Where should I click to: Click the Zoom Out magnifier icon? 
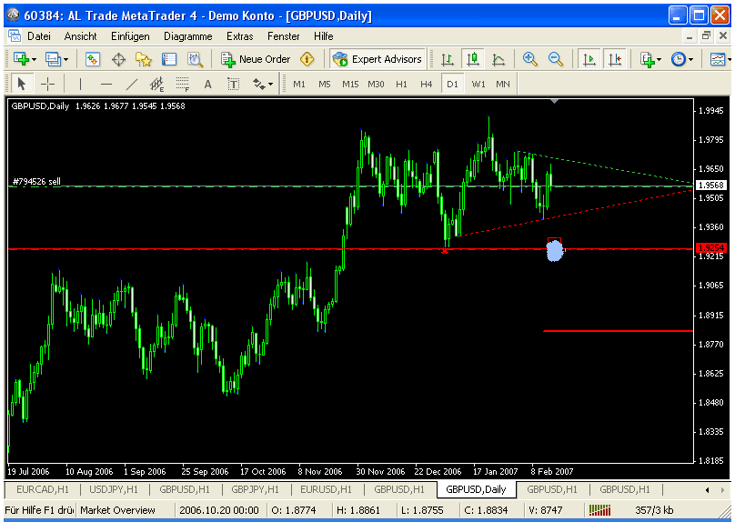[555, 59]
